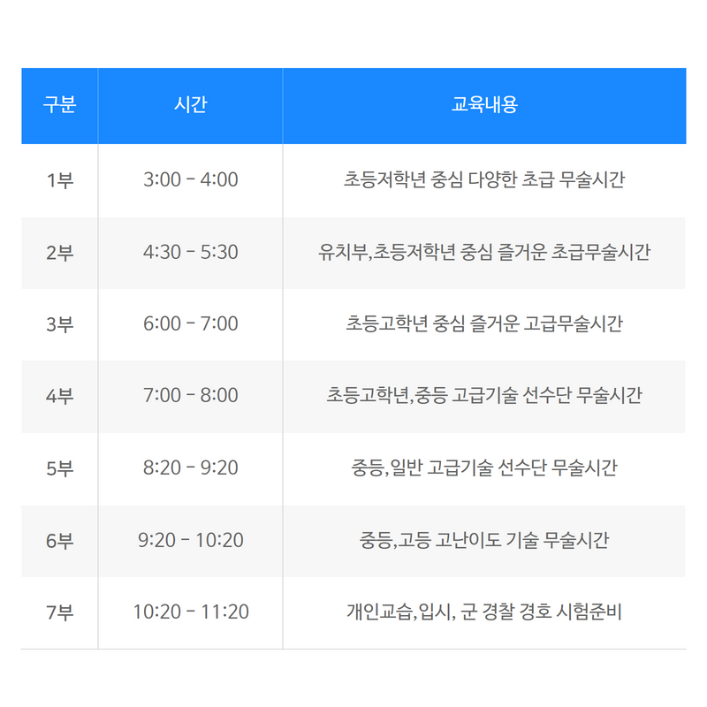The height and width of the screenshot is (707, 707).
Task: Click the 유치부,초등저학년 중심 description
Action: (484, 252)
